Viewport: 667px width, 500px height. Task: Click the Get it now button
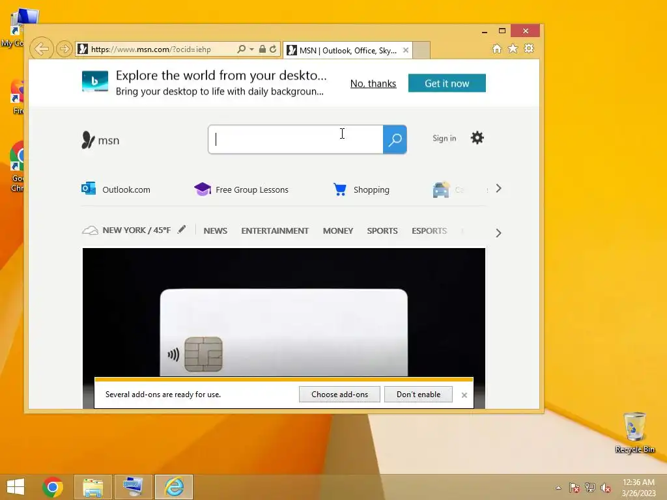(447, 83)
